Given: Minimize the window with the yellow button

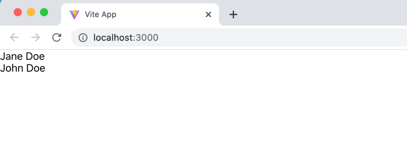Looking at the screenshot, I should (31, 12).
